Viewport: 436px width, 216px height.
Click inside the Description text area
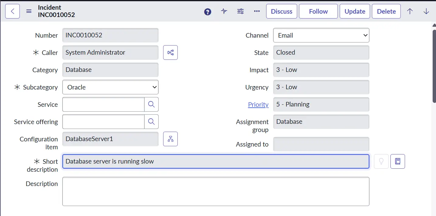pyautogui.click(x=216, y=191)
